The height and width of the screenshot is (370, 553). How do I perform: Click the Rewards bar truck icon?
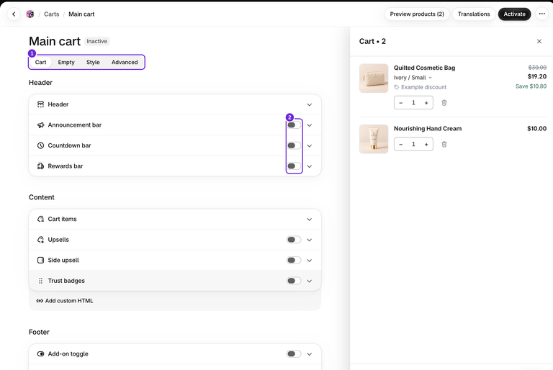pos(40,166)
